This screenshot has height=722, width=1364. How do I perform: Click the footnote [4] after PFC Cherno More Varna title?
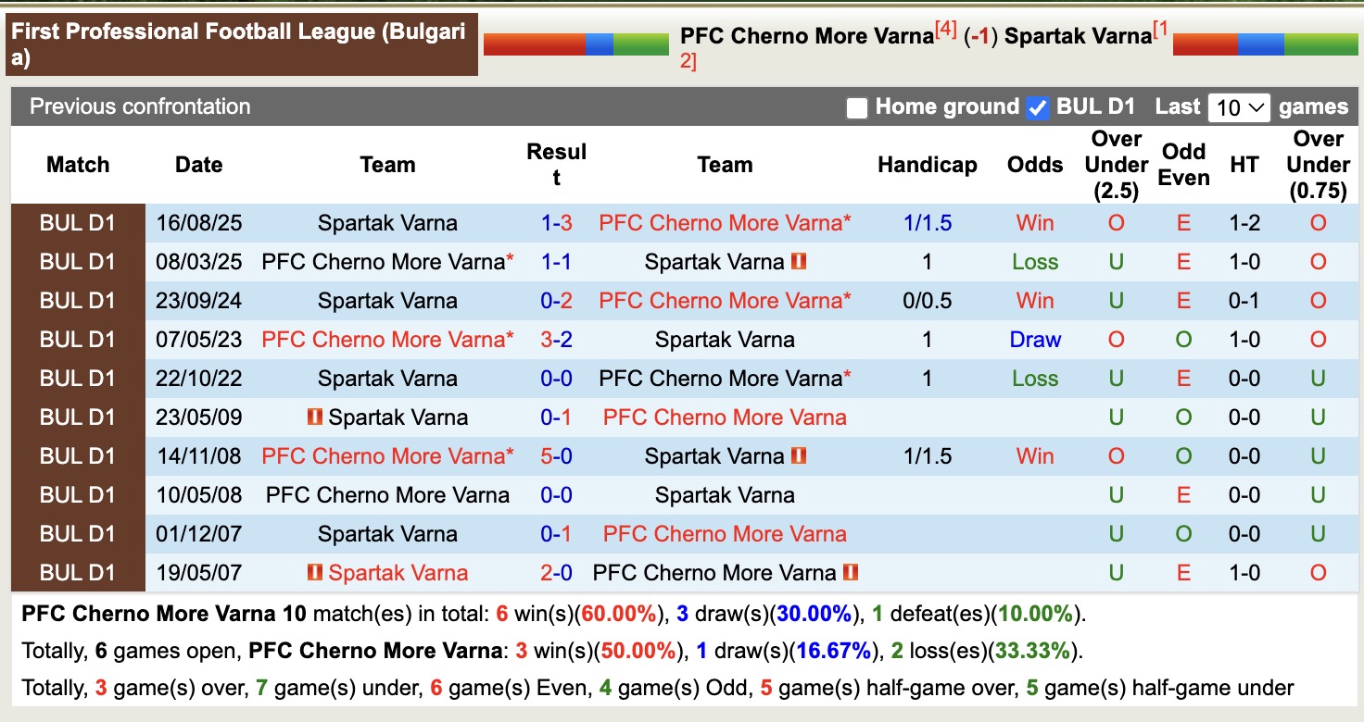(946, 28)
